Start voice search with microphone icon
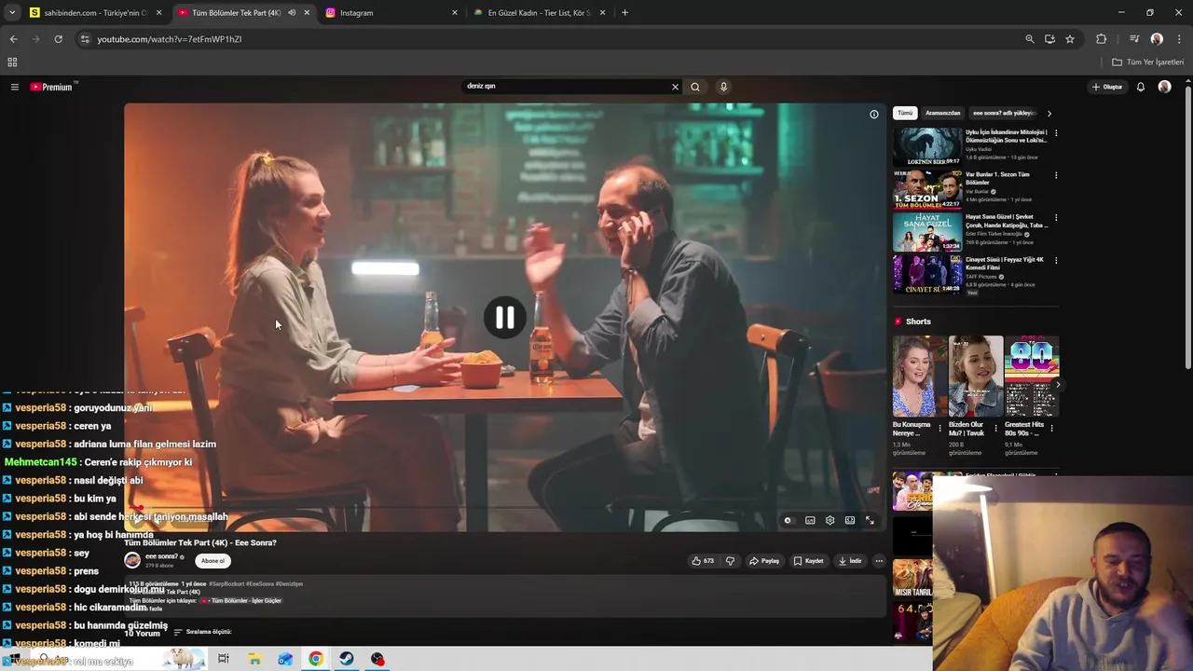 pos(723,87)
